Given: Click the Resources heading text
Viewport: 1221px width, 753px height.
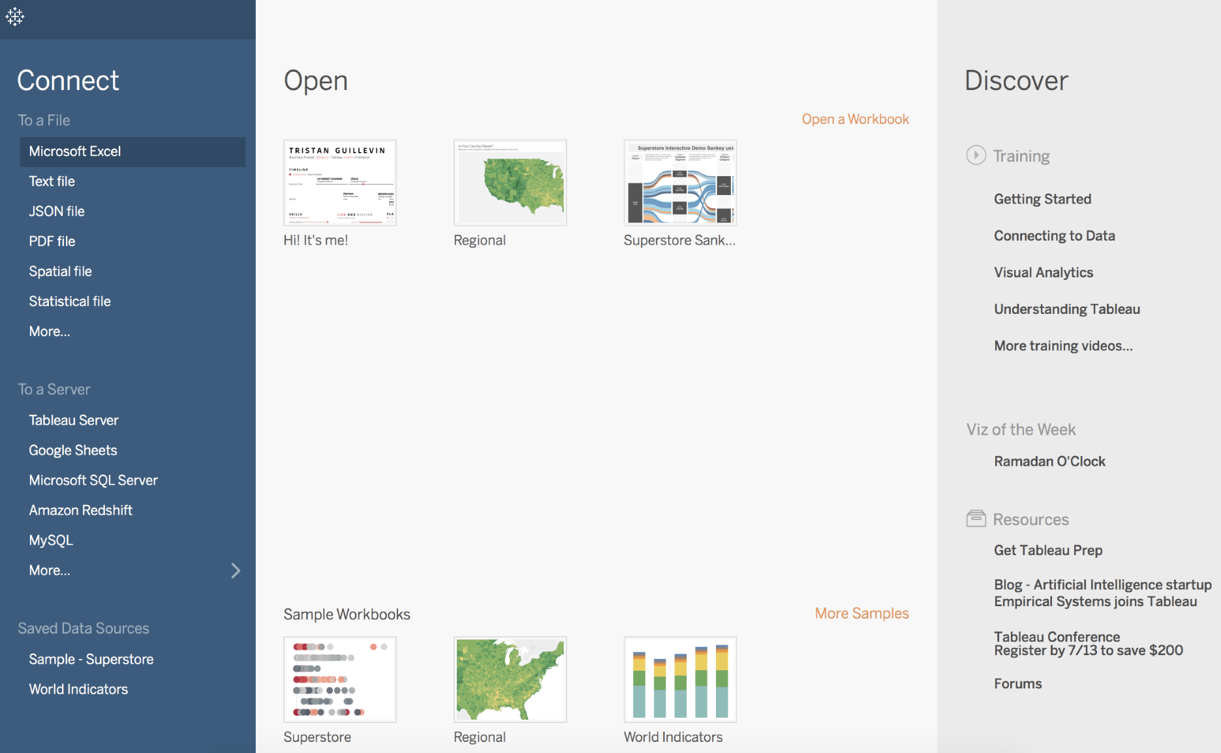Looking at the screenshot, I should (x=1030, y=519).
